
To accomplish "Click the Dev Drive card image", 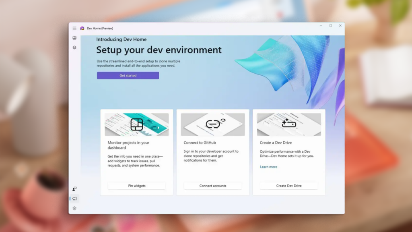I will [x=289, y=124].
